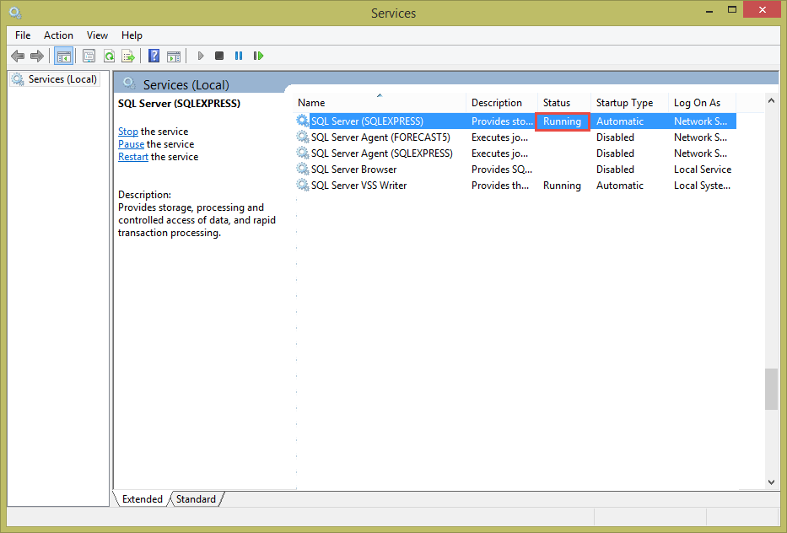Screen dimensions: 787x533
Task: Click the gear icon beside SQL Server VSS Writer
Action: [x=302, y=185]
